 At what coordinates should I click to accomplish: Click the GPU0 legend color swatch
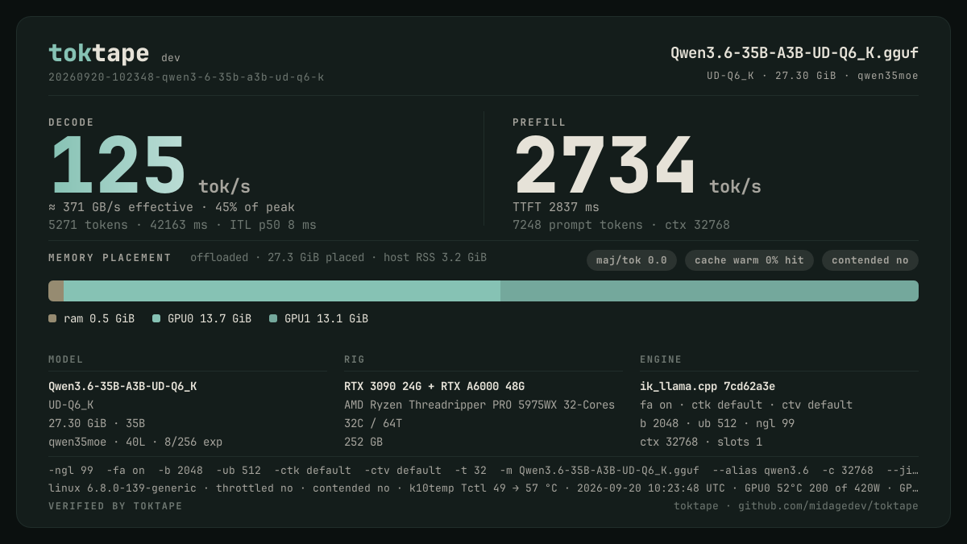(156, 318)
